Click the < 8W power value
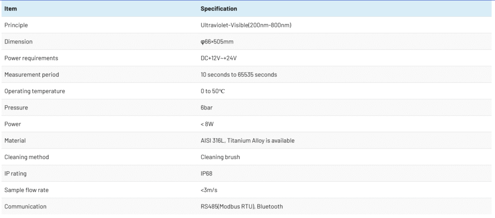Viewport: 495px width, 218px height. coord(207,124)
